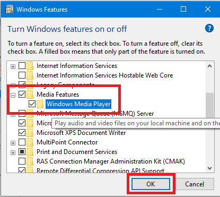This screenshot has height=197, width=220.
Task: Click the MultiPoint Connector folder icon
Action: click(30, 142)
